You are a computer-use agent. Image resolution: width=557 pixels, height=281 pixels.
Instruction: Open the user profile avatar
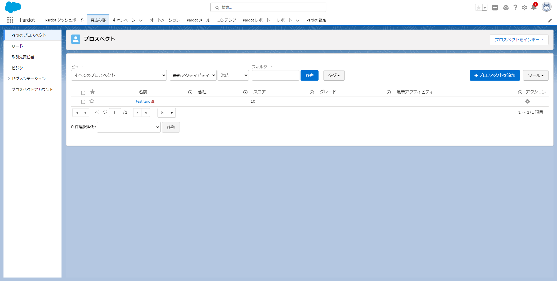pos(547,7)
